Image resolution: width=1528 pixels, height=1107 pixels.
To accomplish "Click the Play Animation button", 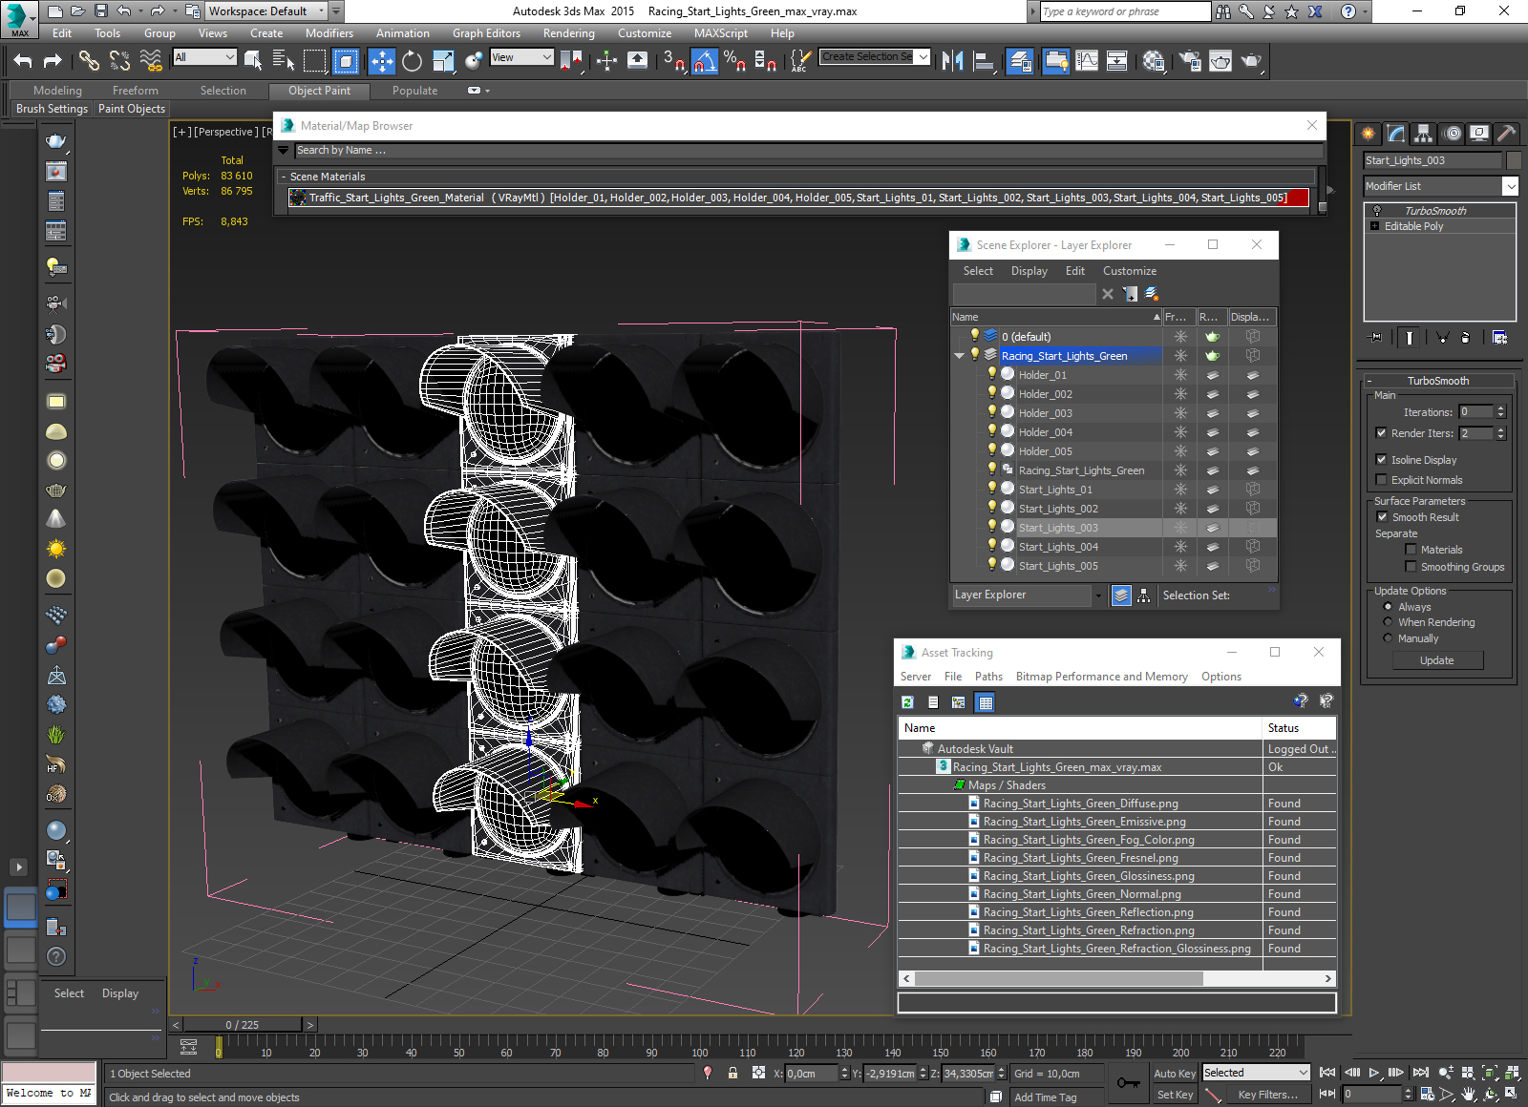I will (1374, 1073).
